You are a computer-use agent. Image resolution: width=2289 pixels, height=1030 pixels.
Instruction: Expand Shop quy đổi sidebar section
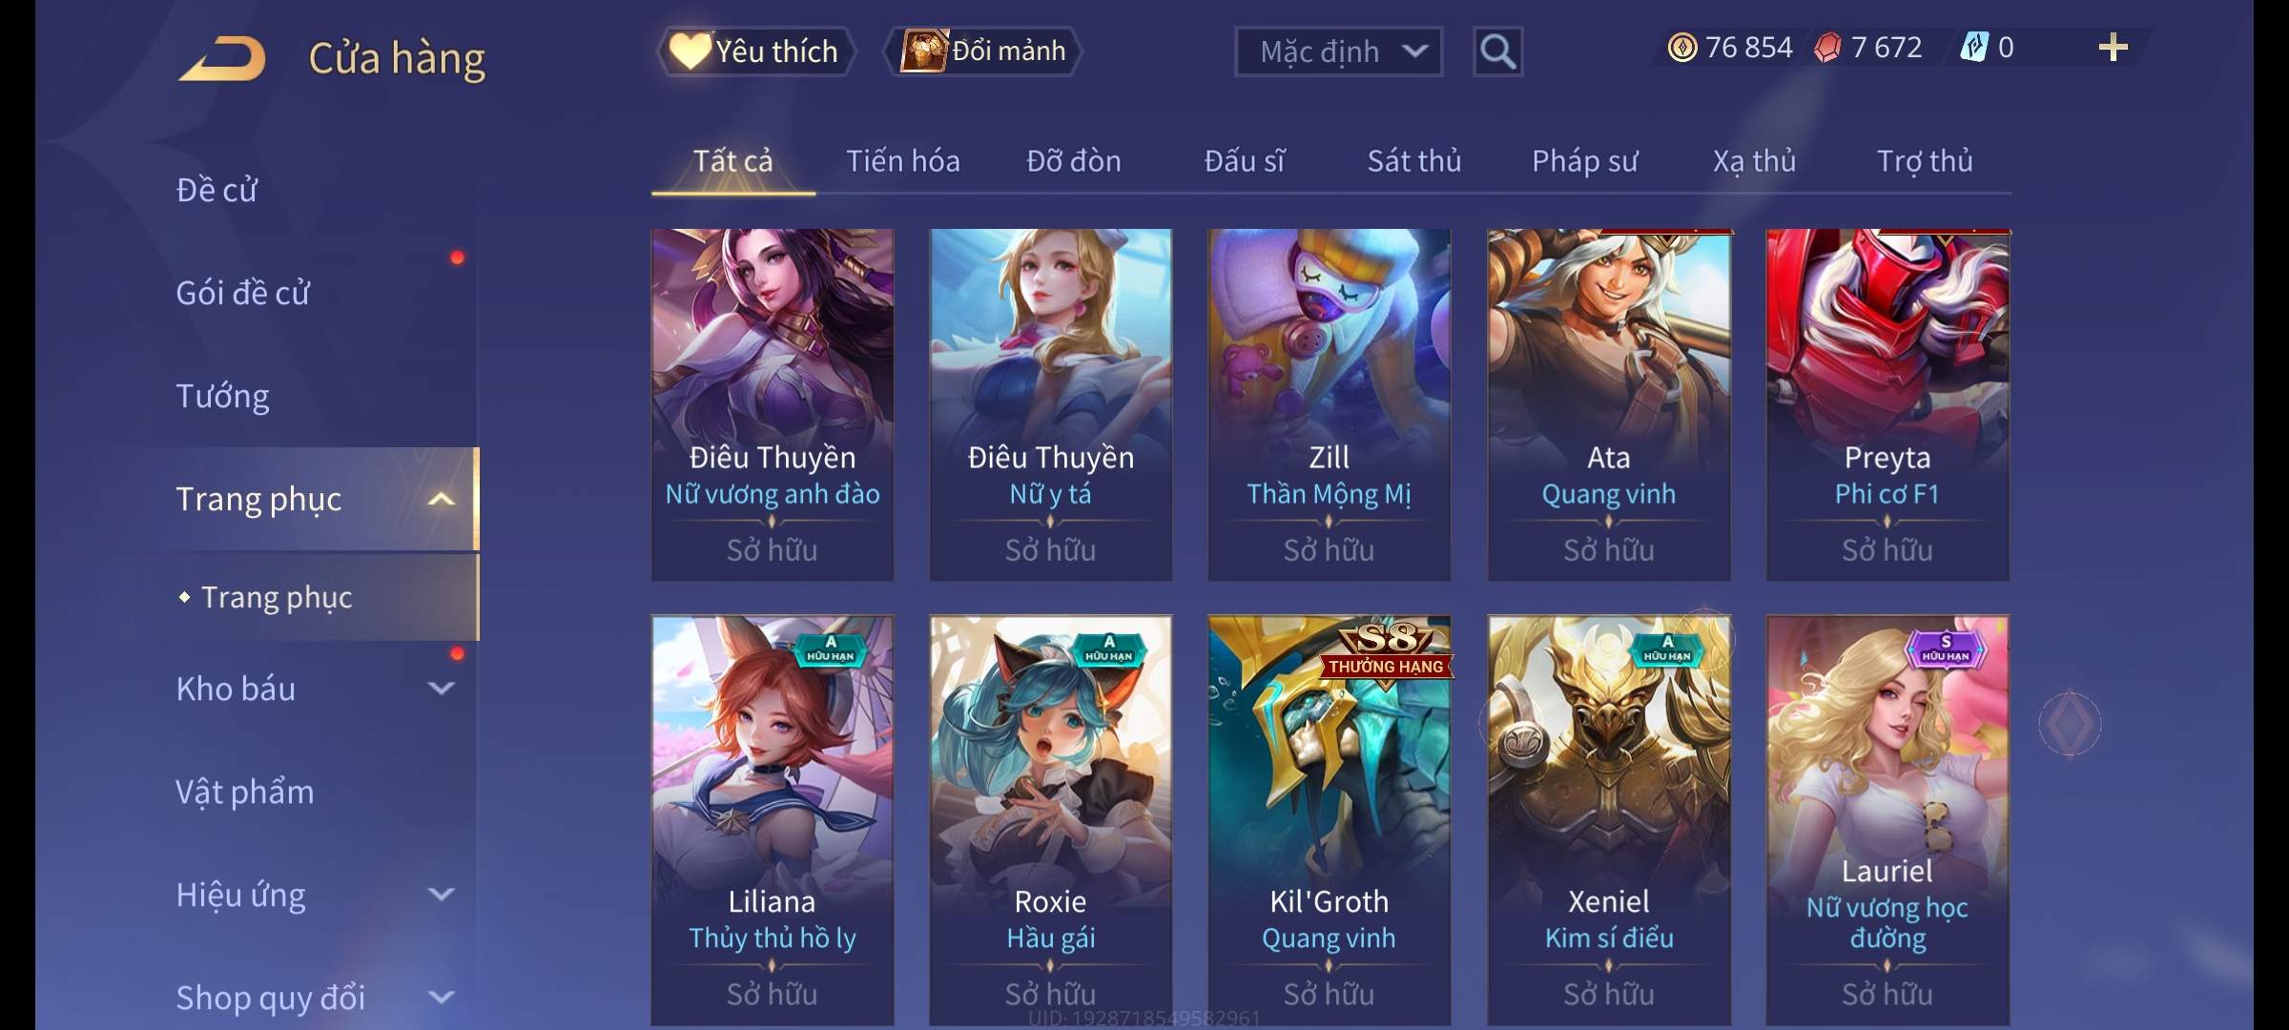click(x=441, y=998)
